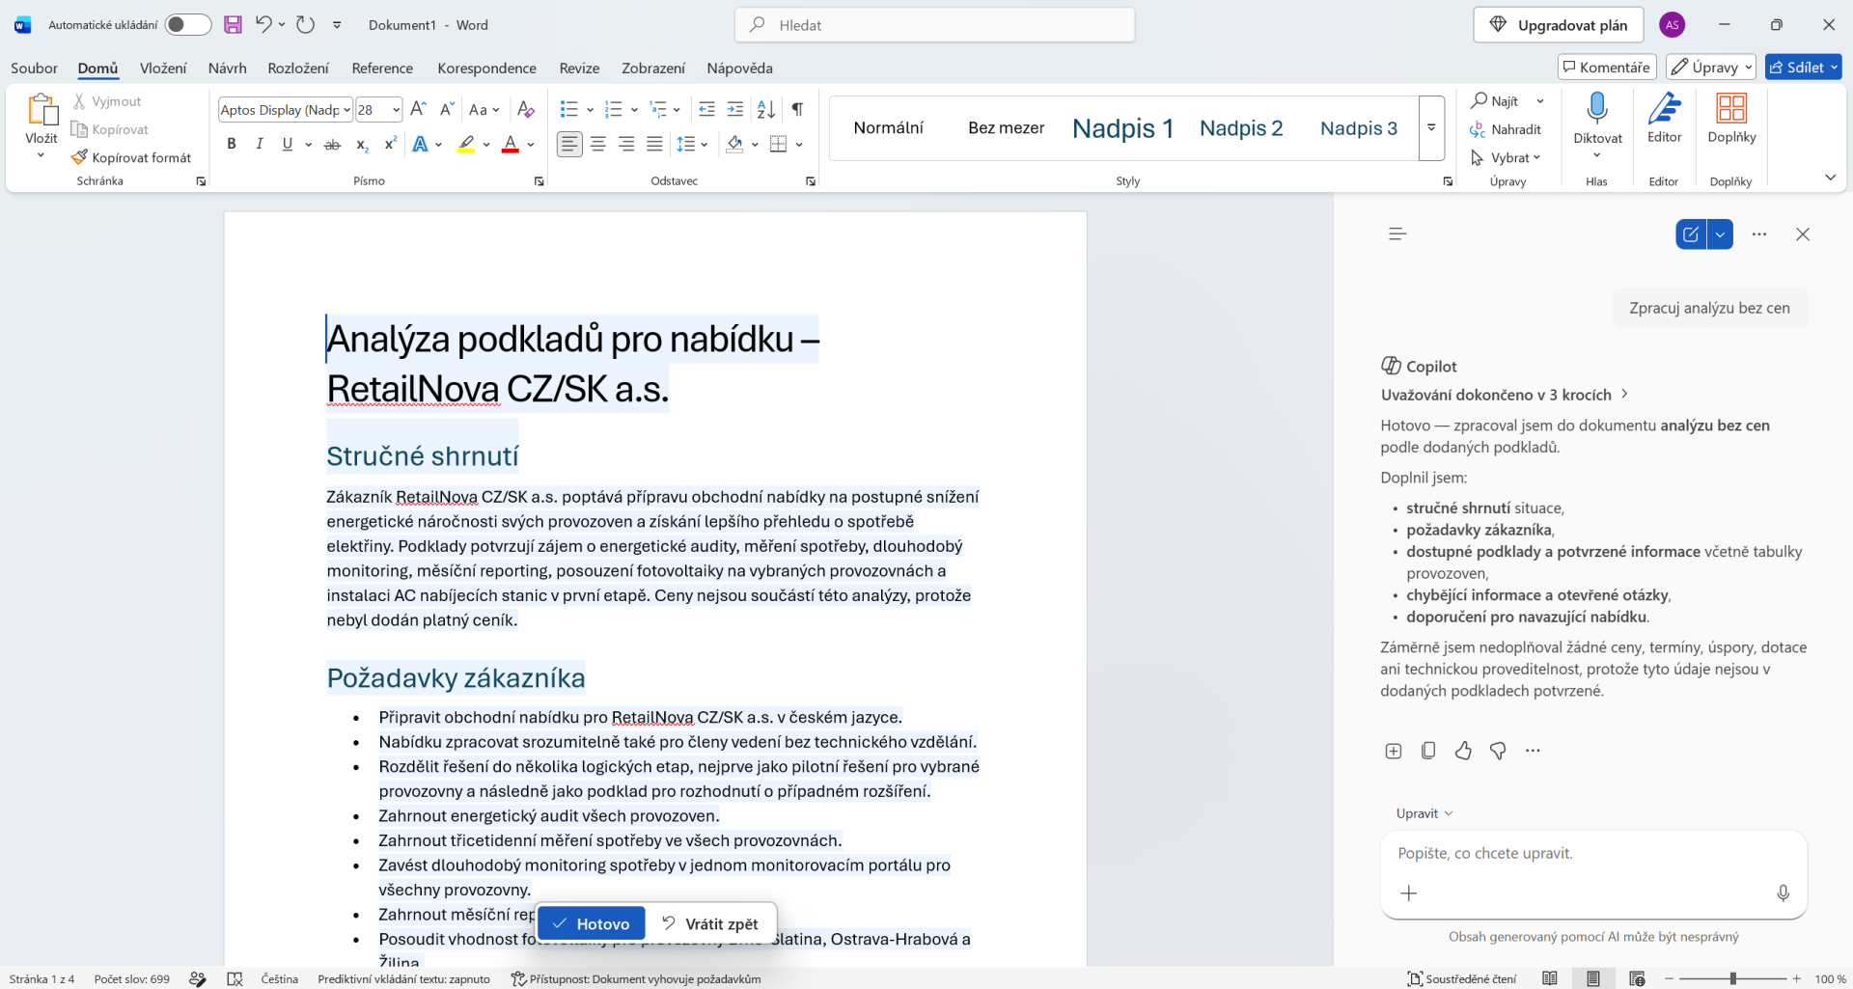
Task: Toggle superscript formatting
Action: coord(390,144)
